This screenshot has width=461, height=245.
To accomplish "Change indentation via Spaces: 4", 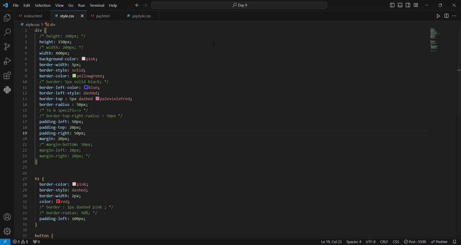I will 353,242.
